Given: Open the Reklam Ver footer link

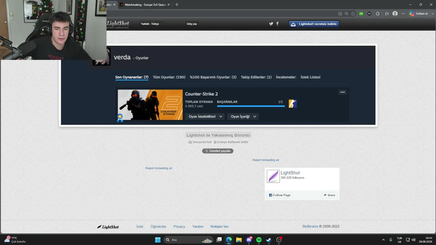Looking at the screenshot, I should 220,227.
